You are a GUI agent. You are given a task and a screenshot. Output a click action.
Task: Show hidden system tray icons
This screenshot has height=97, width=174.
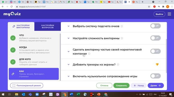pos(137,94)
